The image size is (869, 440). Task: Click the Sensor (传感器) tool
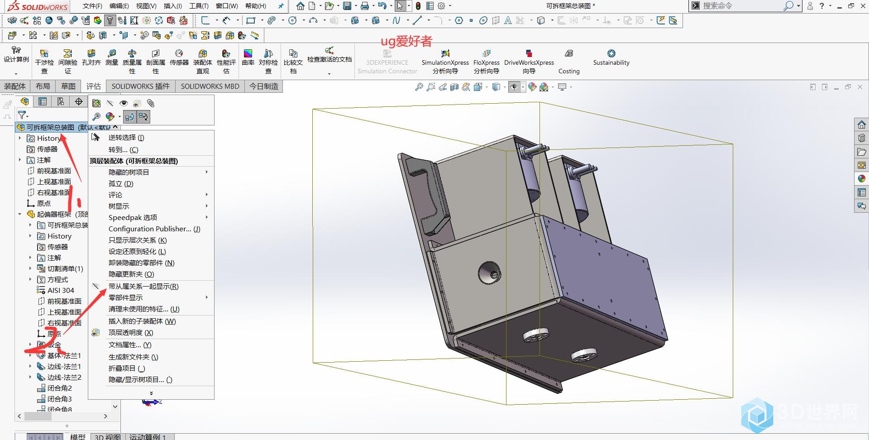click(x=179, y=58)
